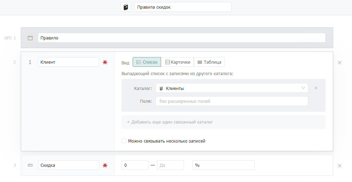This screenshot has height=182, width=352.
Task: Remove the linked Клиенты catalog
Action: click(316, 88)
